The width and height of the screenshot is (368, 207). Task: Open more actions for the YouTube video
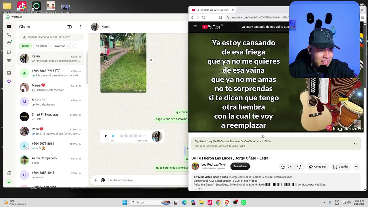[x=356, y=167]
